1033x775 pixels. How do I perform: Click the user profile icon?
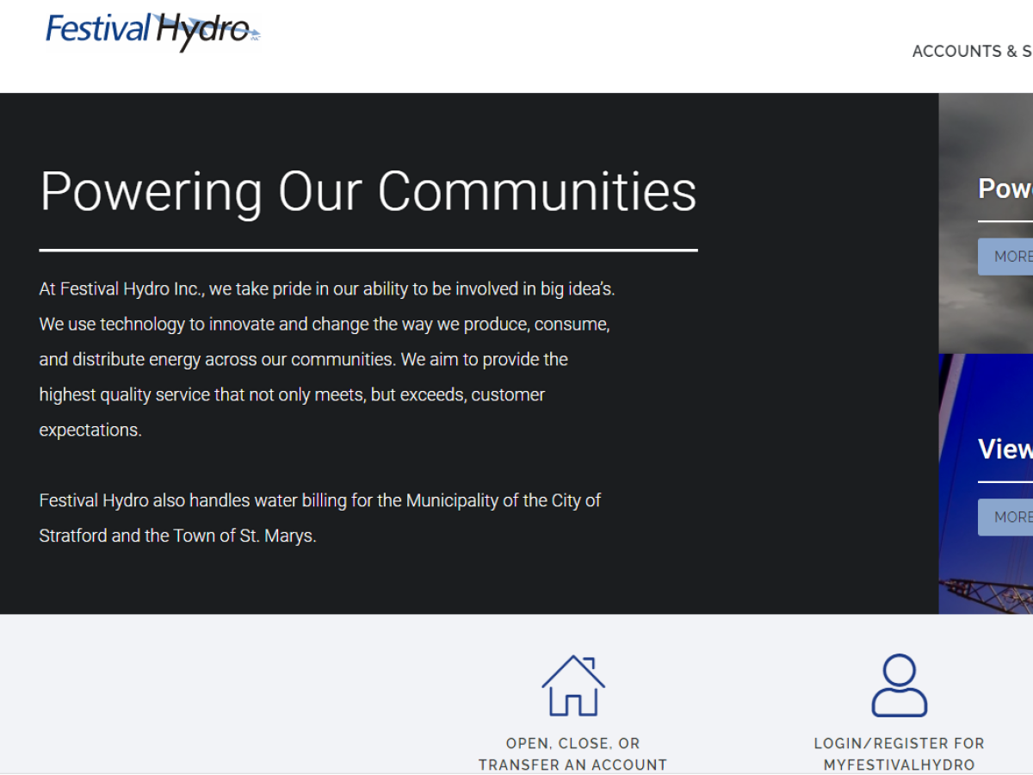[900, 685]
